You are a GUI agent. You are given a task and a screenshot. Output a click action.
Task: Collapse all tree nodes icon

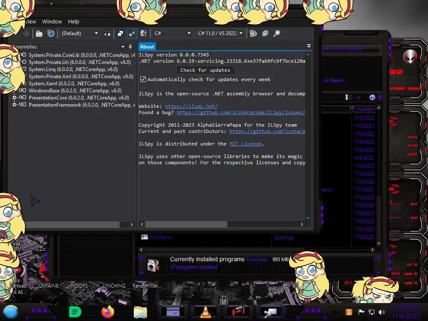point(265,33)
